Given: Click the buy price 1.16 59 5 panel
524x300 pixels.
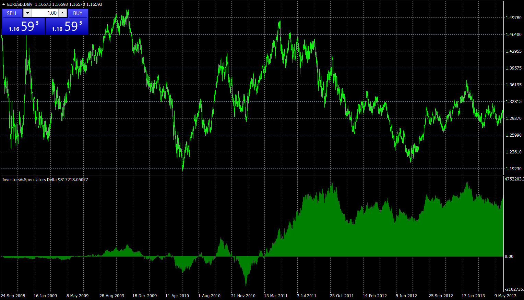Looking at the screenshot, I should click(x=67, y=26).
